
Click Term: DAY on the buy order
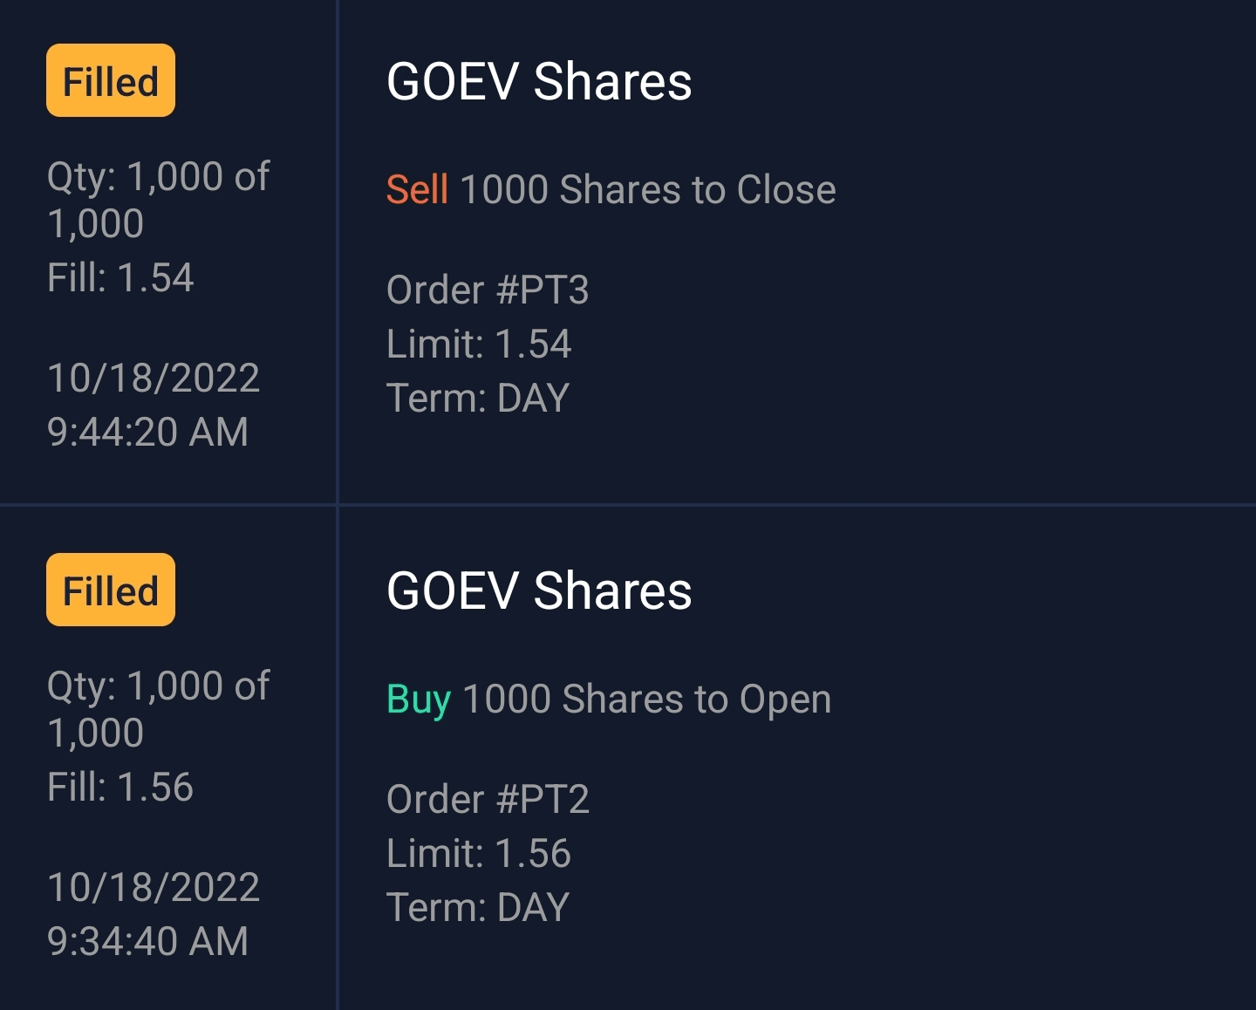477,907
